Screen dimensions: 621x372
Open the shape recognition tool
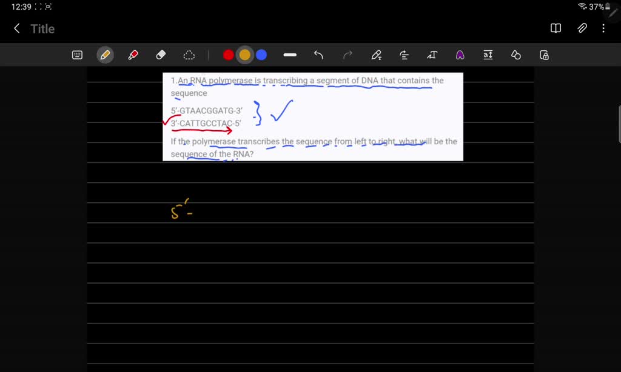(515, 55)
